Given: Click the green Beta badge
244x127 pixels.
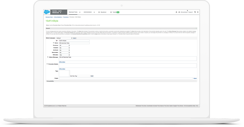Looking at the screenshot, I should pyautogui.click(x=118, y=12).
